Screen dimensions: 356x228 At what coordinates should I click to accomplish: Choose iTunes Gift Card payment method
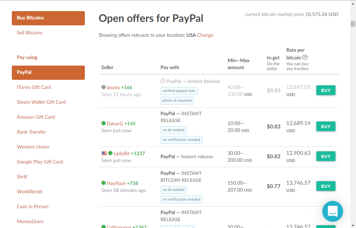pyautogui.click(x=34, y=87)
